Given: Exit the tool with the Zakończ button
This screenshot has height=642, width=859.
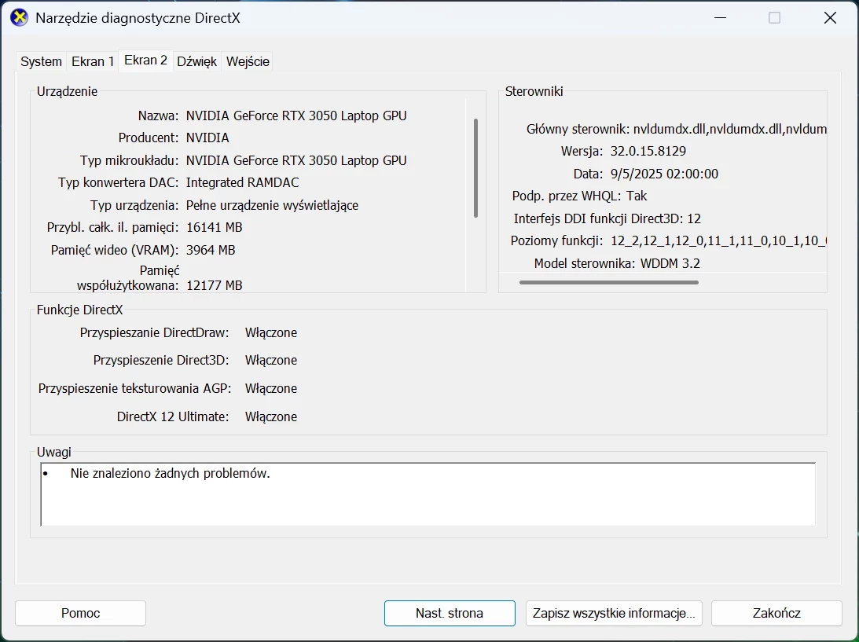Looking at the screenshot, I should (x=776, y=613).
